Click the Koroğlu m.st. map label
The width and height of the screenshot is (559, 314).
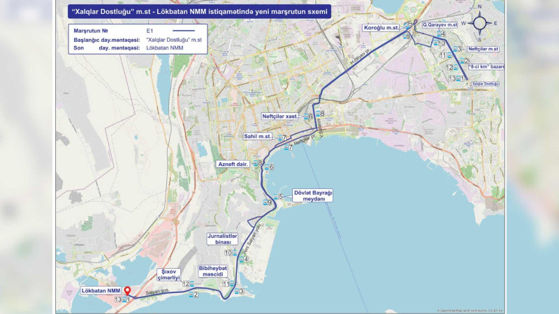tap(381, 28)
